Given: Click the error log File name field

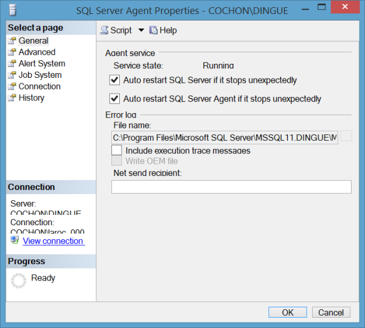Looking at the screenshot, I should [224, 138].
